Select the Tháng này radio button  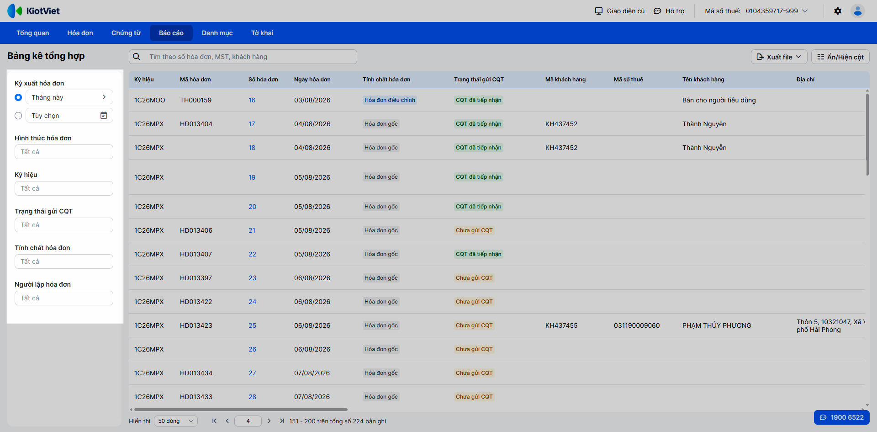[x=18, y=97]
